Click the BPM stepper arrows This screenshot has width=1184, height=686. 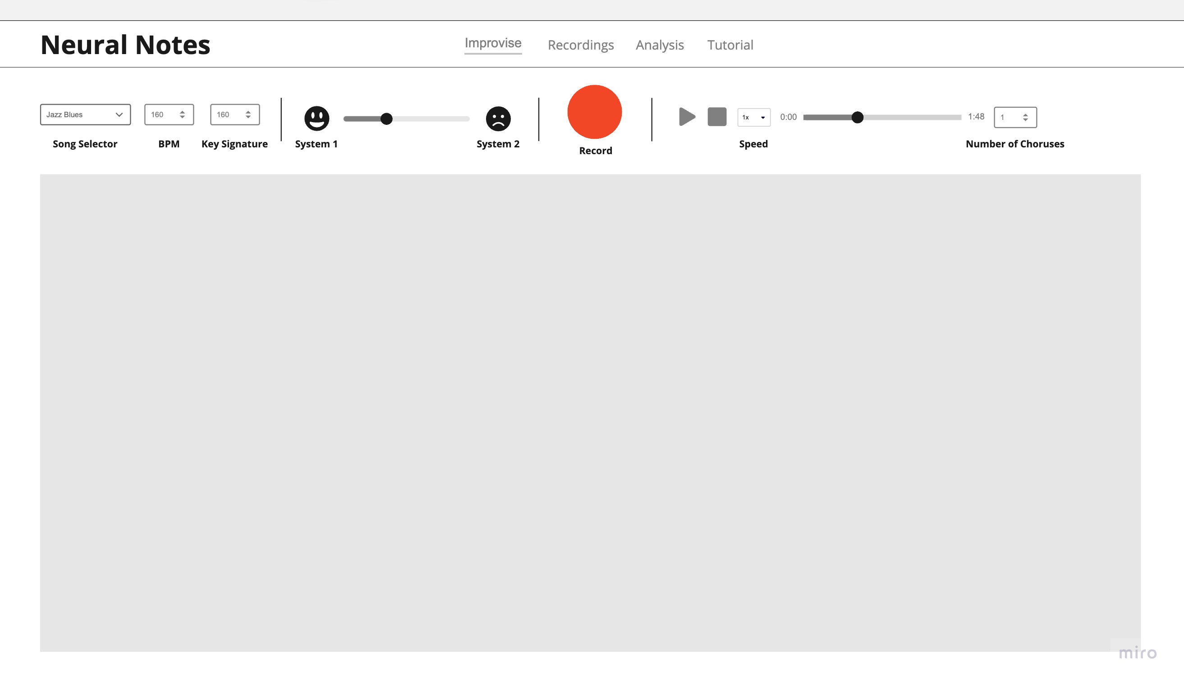pos(182,114)
